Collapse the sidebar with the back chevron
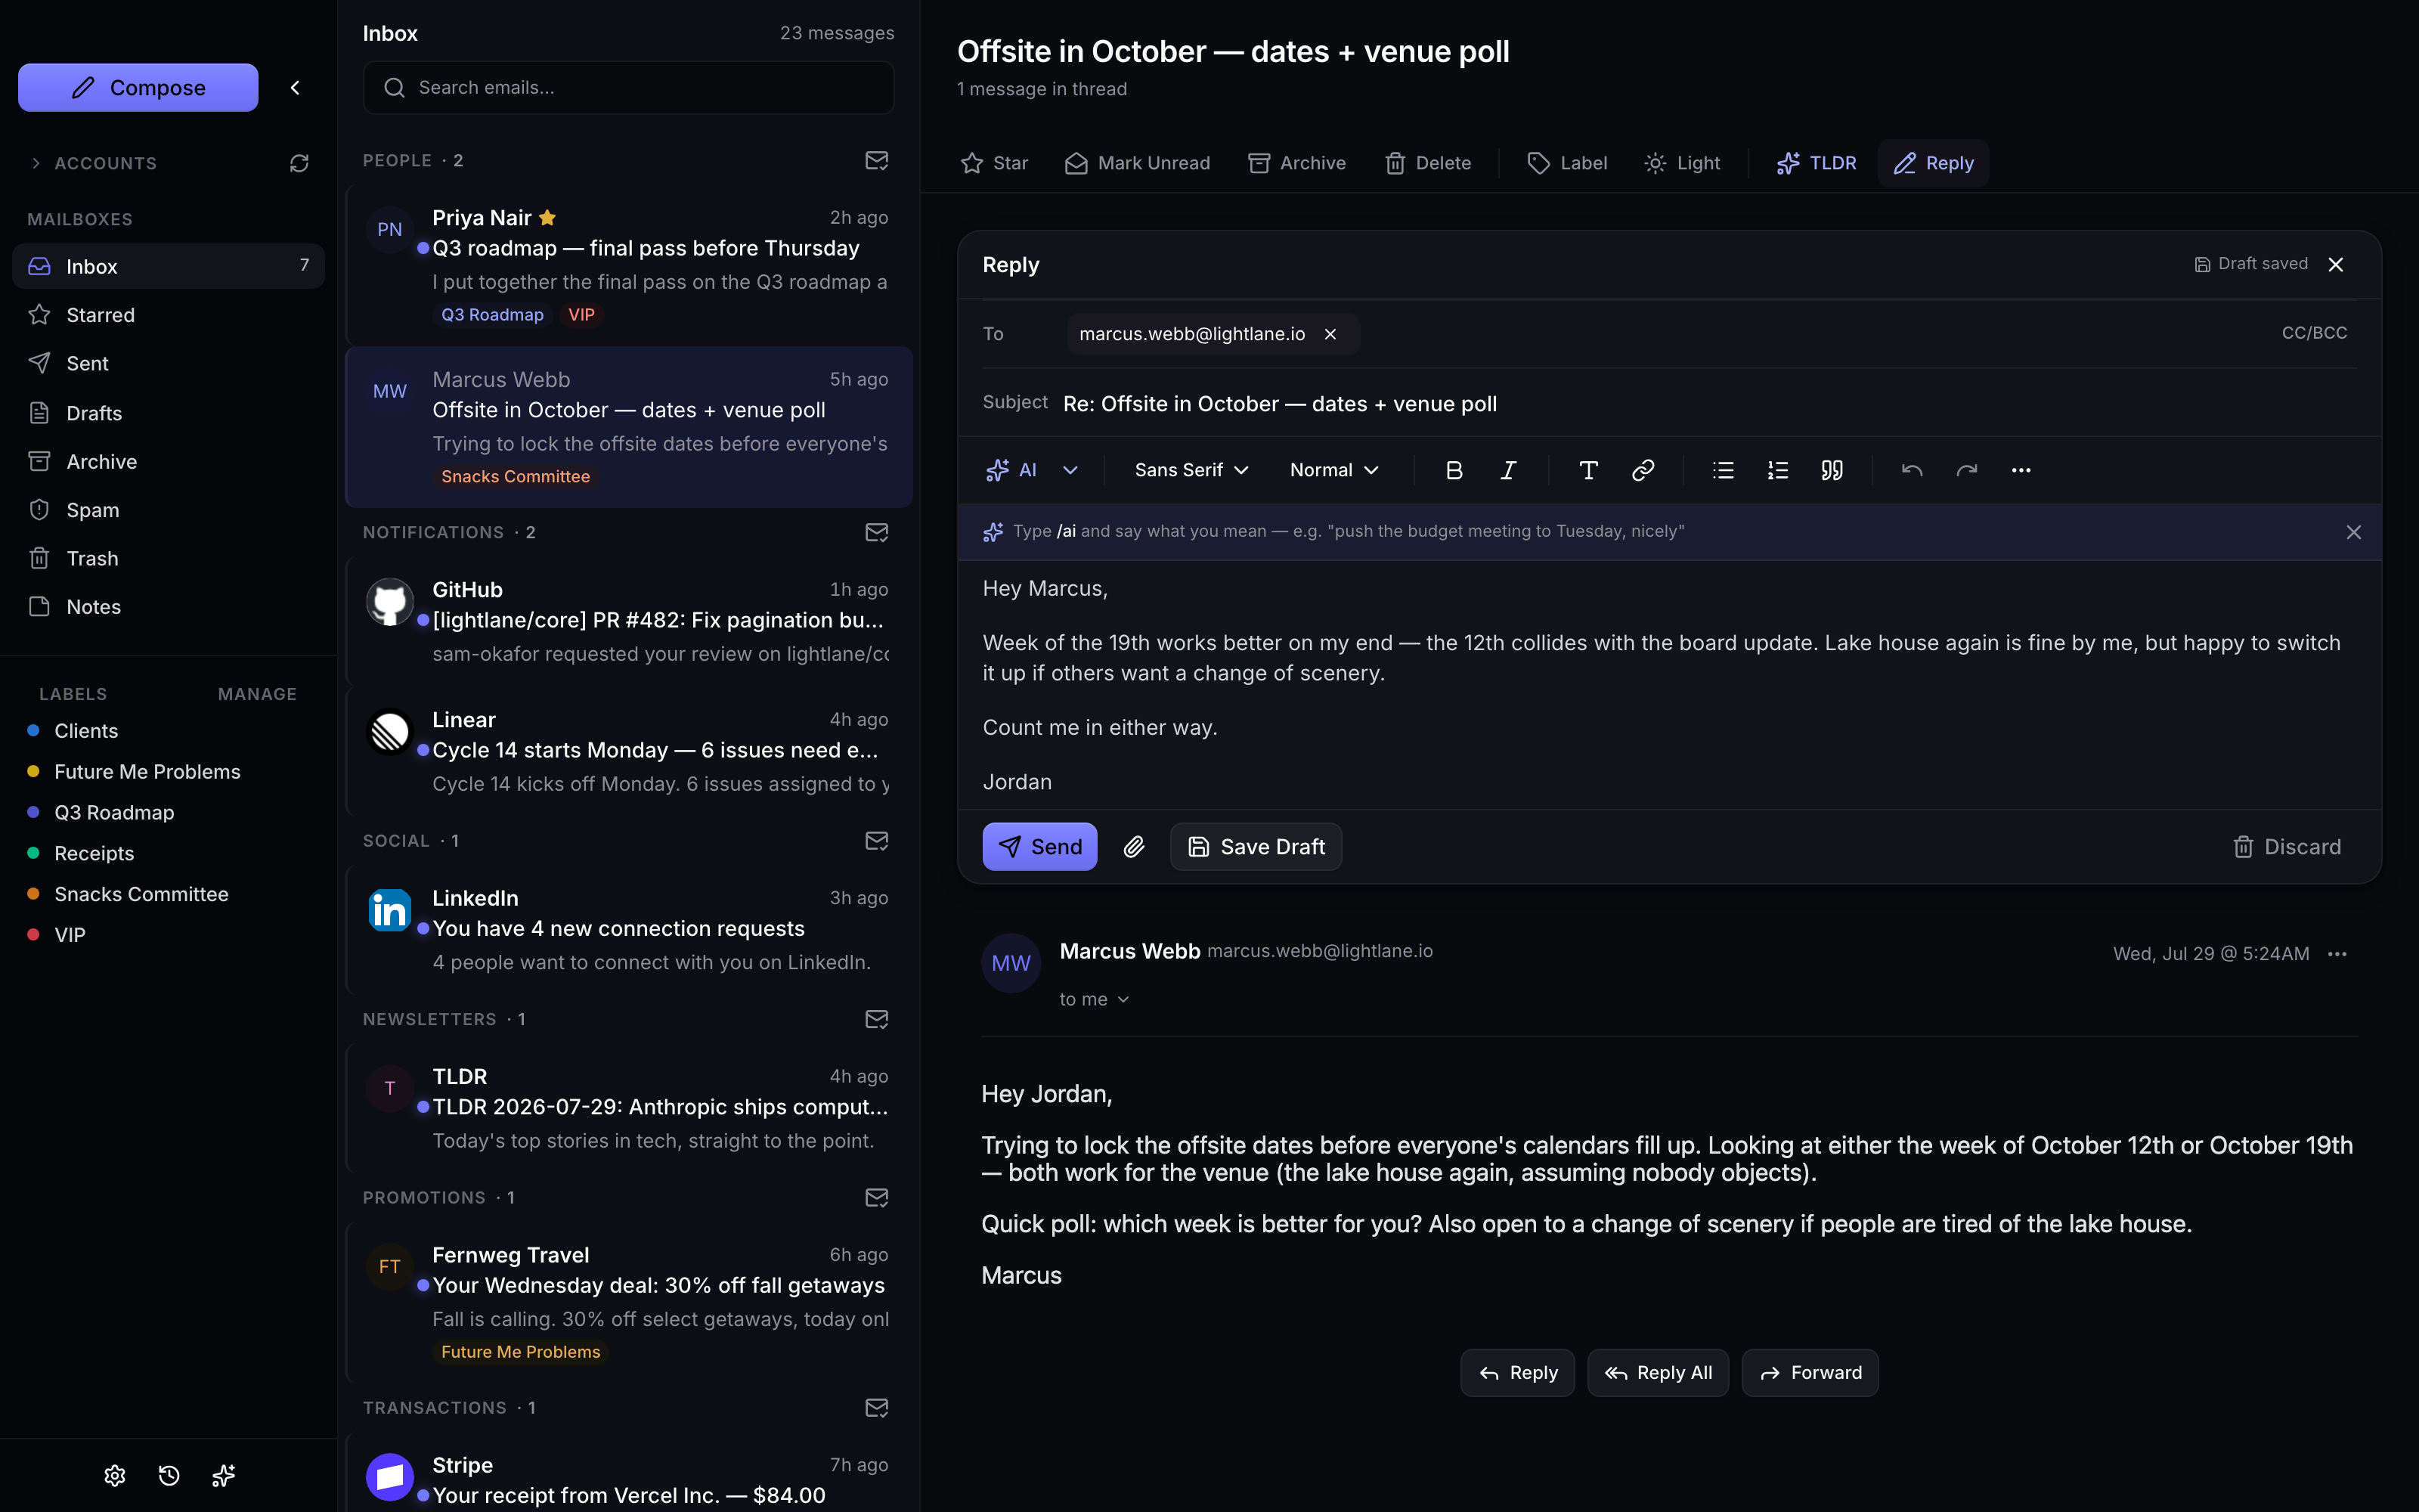This screenshot has width=2419, height=1512. click(295, 88)
